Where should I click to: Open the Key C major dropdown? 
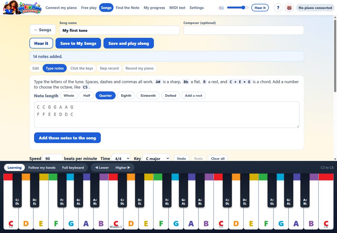coord(156,158)
